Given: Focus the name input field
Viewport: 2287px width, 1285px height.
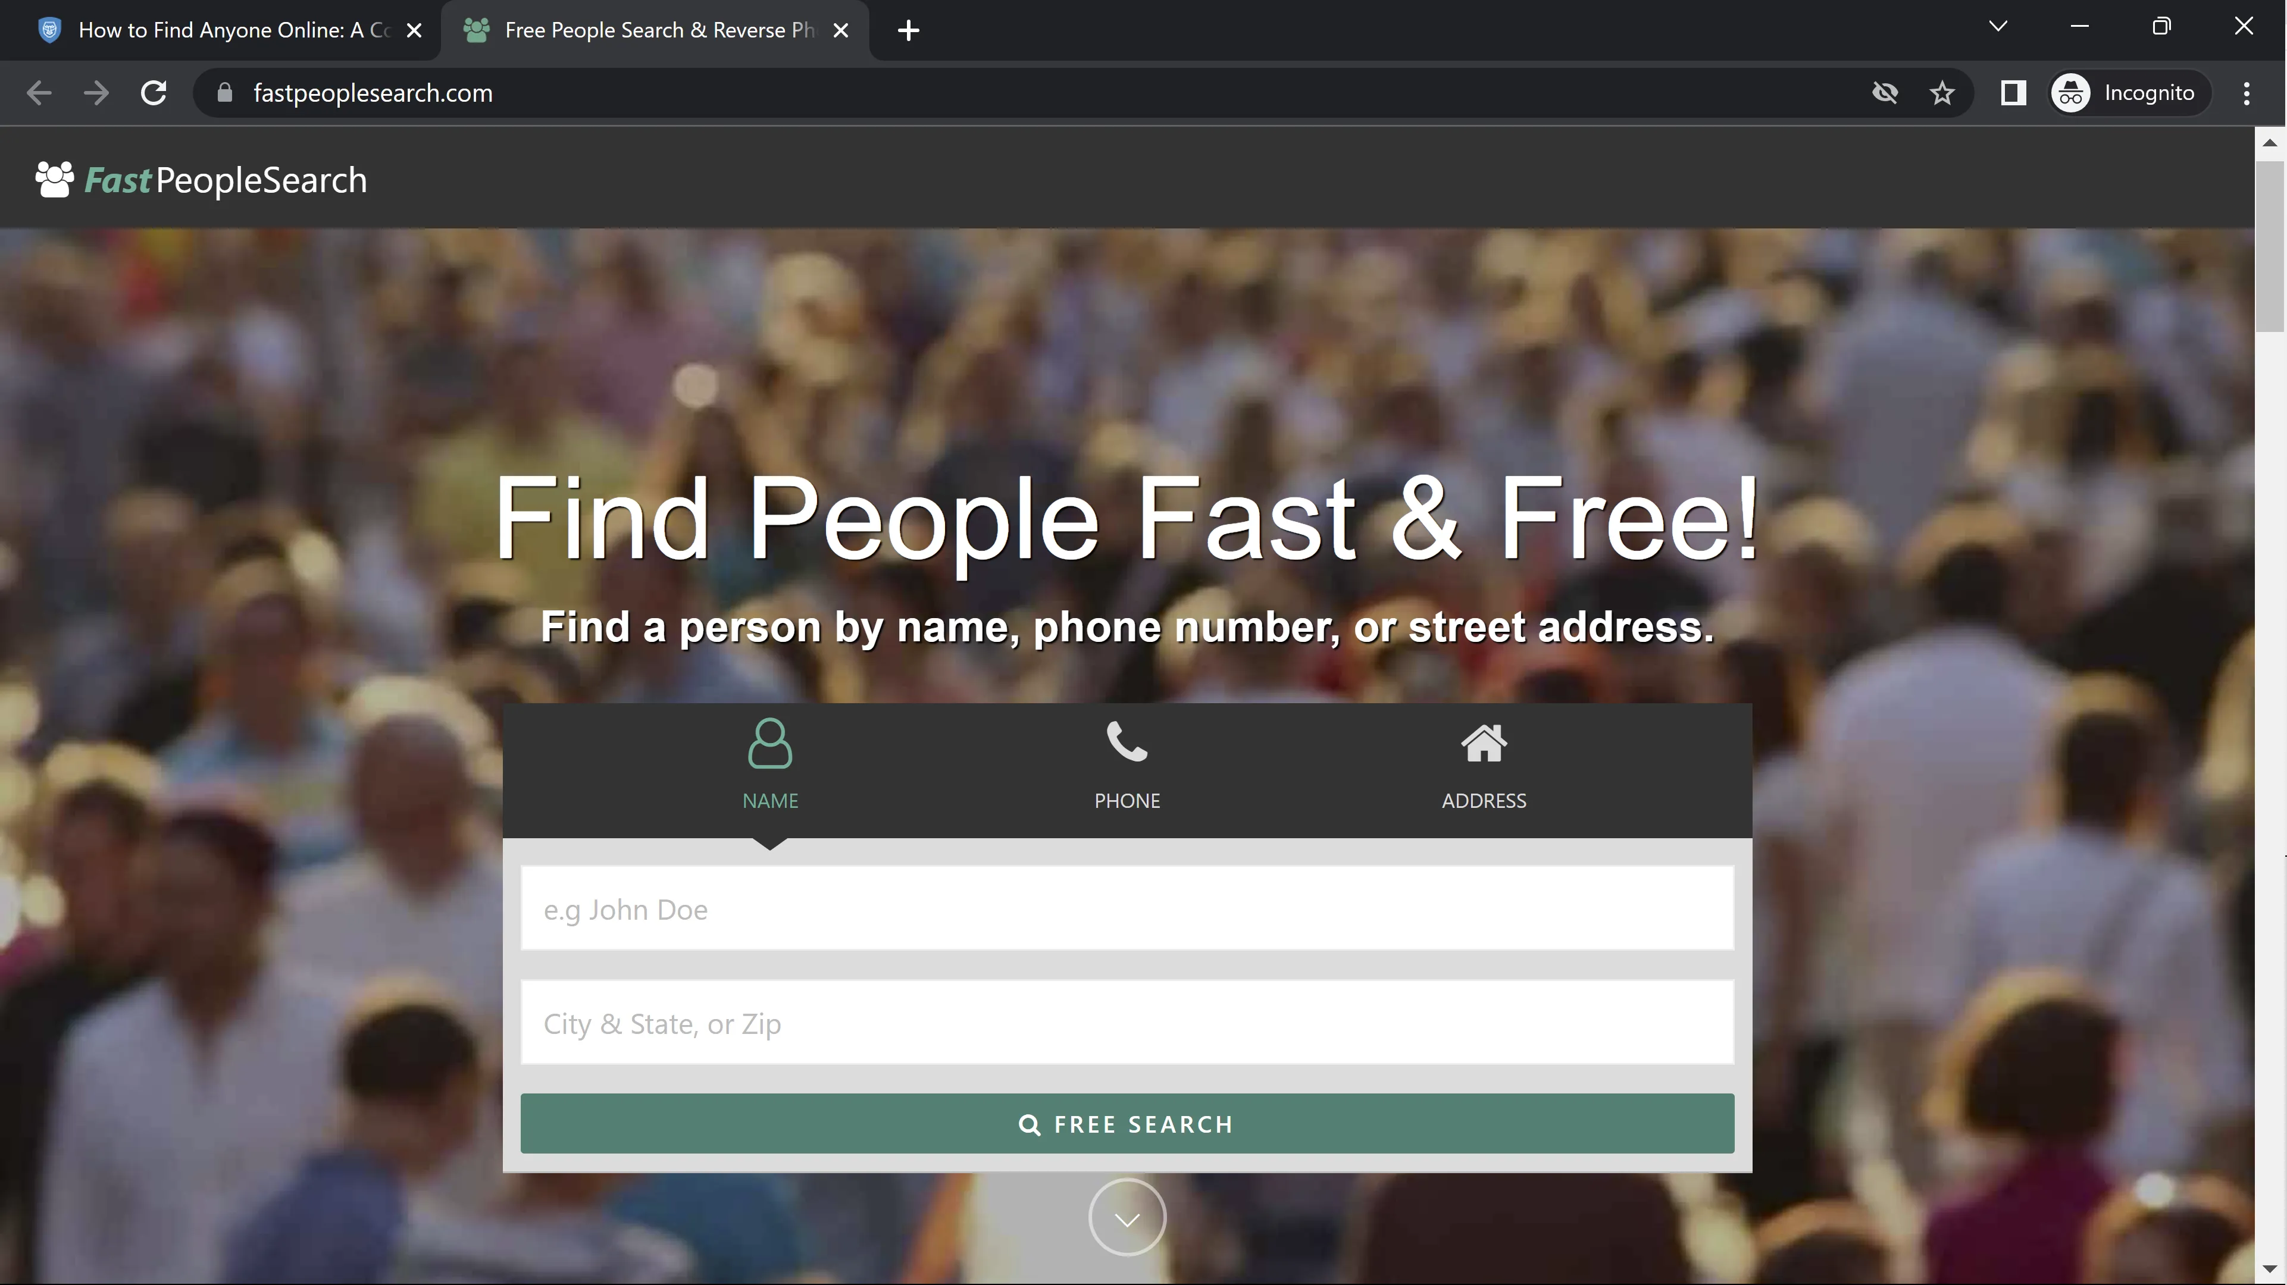Looking at the screenshot, I should tap(1127, 910).
